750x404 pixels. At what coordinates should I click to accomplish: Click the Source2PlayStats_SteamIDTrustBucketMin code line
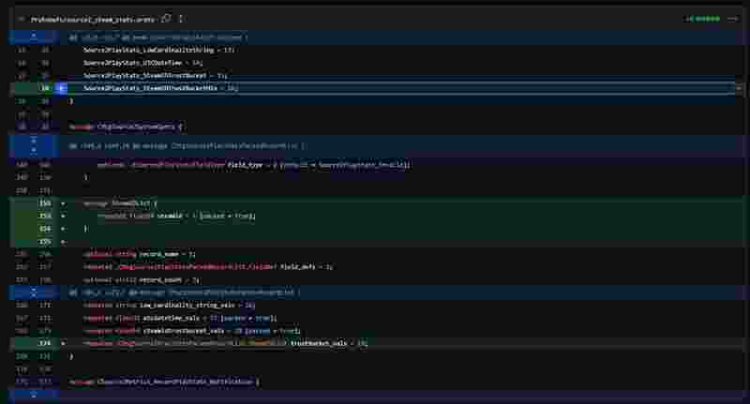click(160, 88)
